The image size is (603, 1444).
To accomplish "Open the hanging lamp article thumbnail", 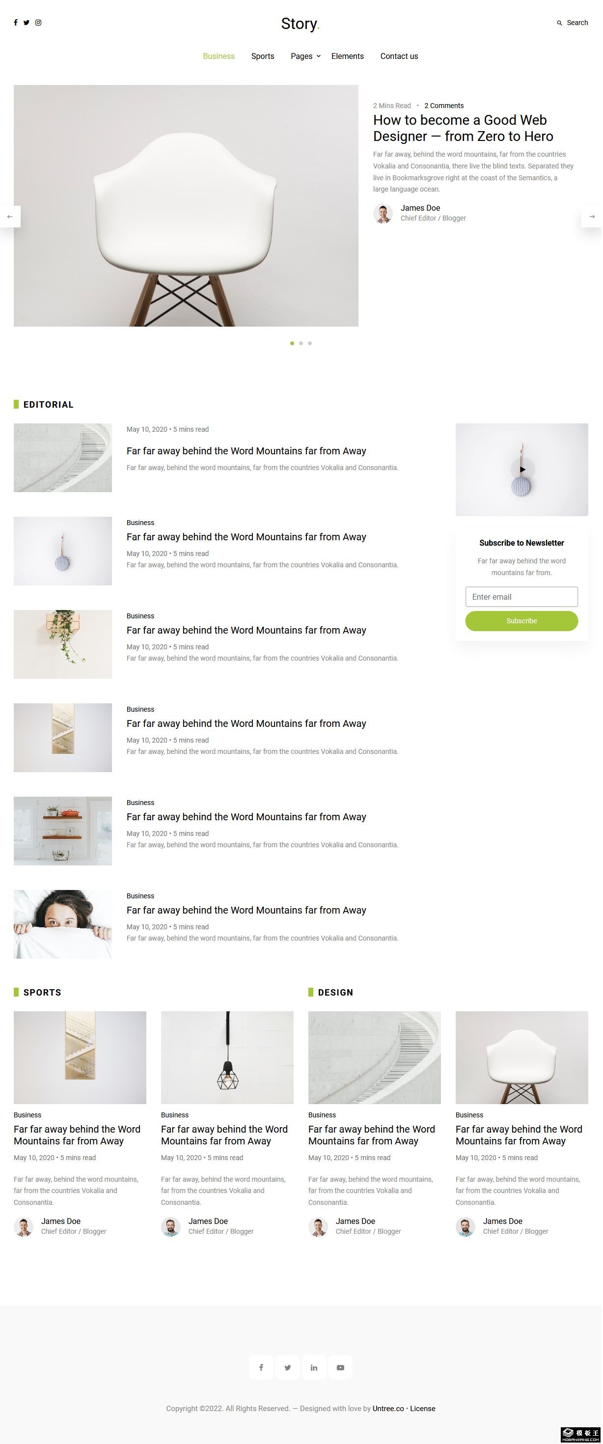I will tap(227, 1057).
